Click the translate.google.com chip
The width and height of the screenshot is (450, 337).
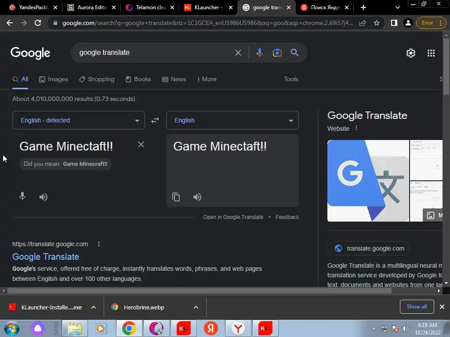tap(369, 248)
